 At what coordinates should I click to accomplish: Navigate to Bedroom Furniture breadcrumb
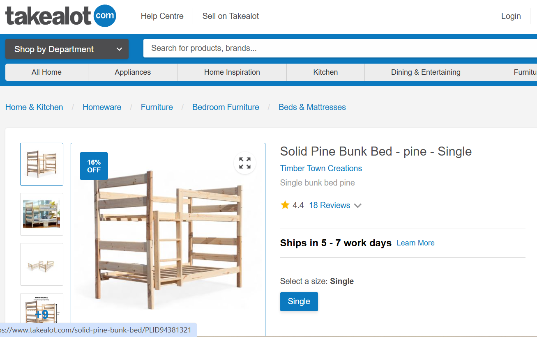click(x=226, y=107)
